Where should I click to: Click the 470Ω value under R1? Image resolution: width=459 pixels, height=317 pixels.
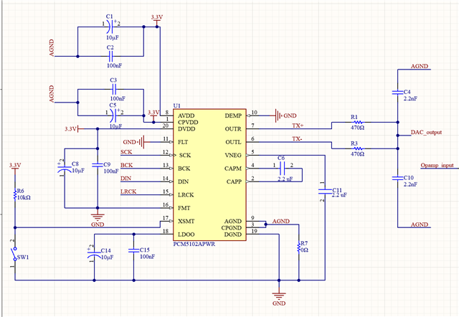358,128
